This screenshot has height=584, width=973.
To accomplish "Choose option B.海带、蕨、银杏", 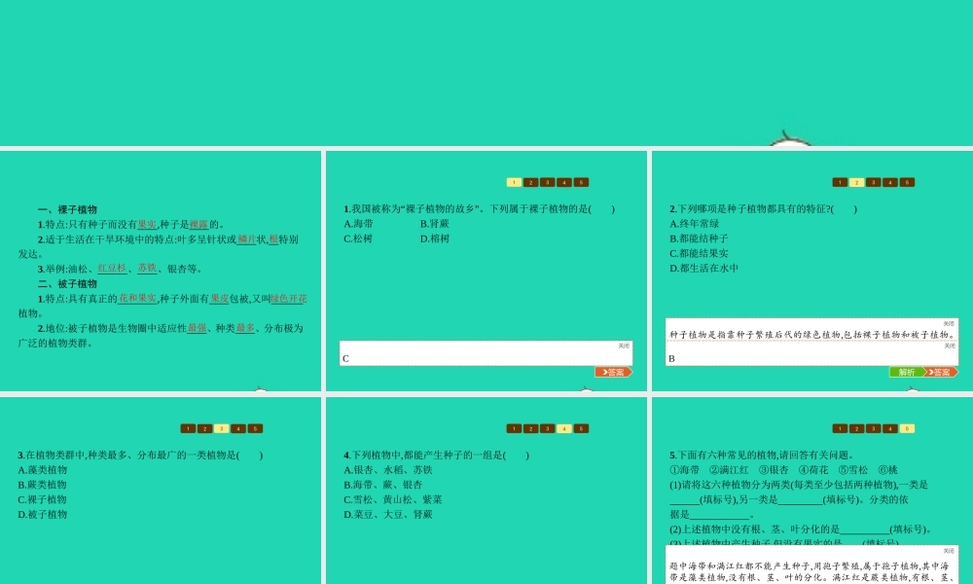I will [382, 486].
